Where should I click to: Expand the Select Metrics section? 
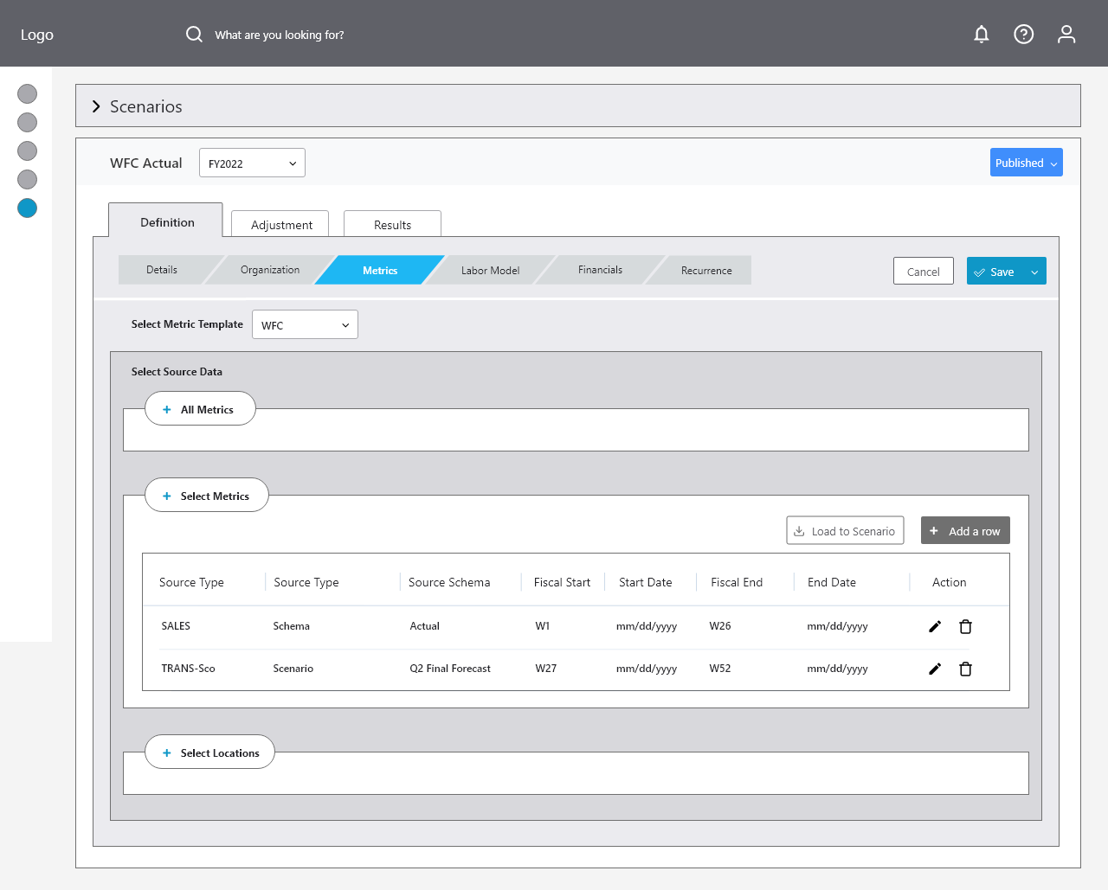point(206,495)
